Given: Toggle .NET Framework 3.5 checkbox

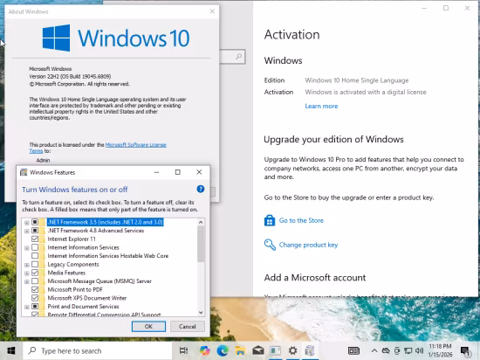Looking at the screenshot, I should [35, 222].
